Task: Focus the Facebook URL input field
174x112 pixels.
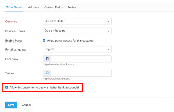Action: (x=81, y=59)
